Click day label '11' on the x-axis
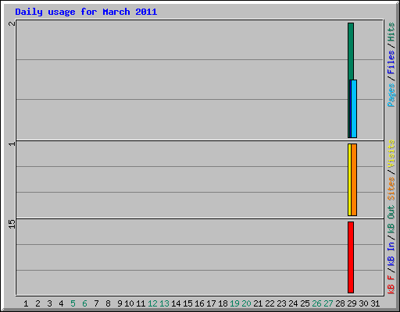 click(x=141, y=303)
